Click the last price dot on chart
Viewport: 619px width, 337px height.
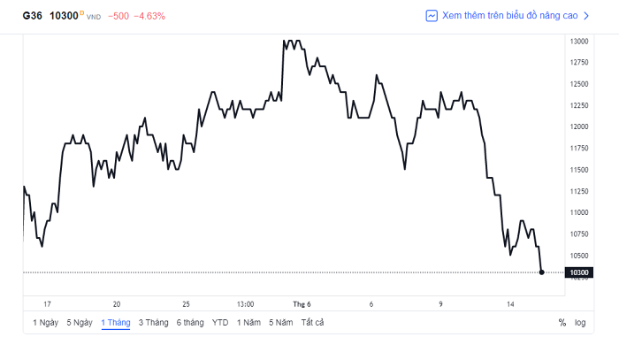pos(541,272)
